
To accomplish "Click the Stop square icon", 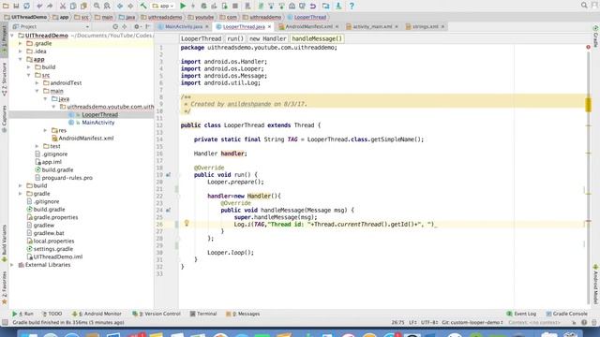I will click(x=235, y=6).
